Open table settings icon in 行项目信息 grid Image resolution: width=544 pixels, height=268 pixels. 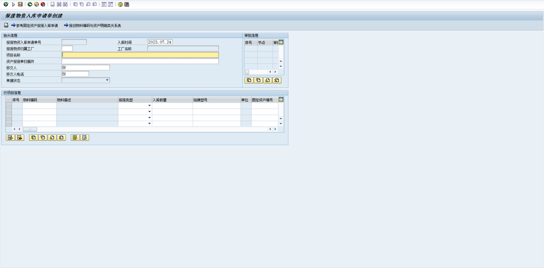(281, 100)
